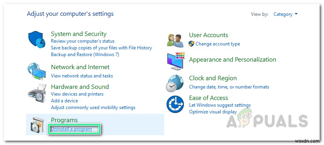Open Save backup copies with File History
Viewport: 324px width, 145px height.
tap(101, 48)
